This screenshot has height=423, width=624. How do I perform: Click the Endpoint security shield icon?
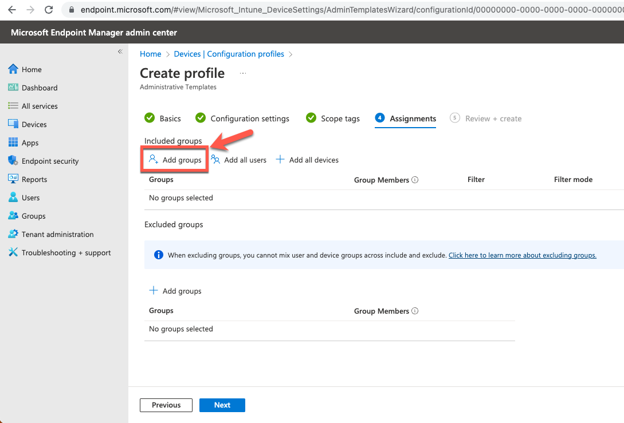(13, 161)
